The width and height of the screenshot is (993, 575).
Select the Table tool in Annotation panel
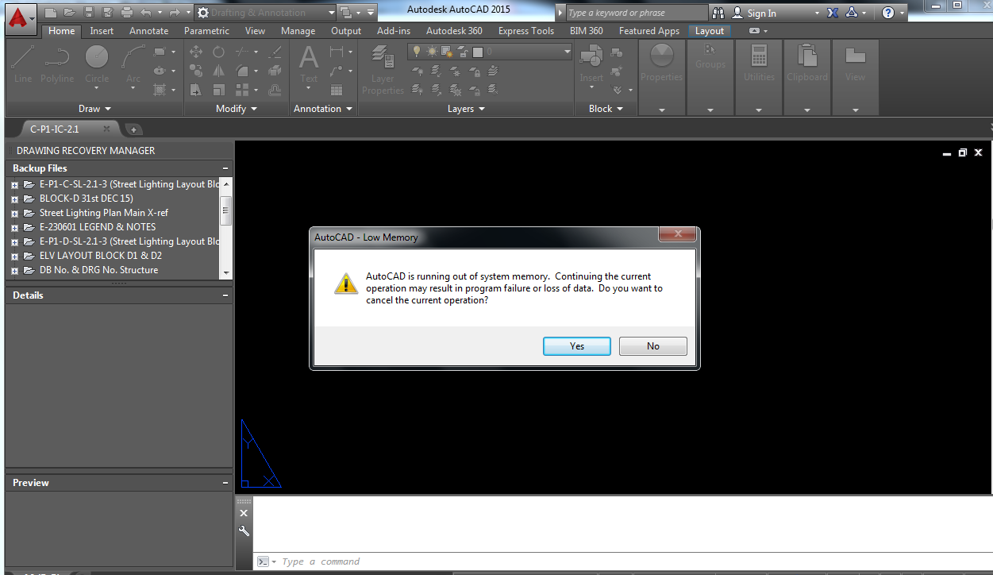[337, 90]
